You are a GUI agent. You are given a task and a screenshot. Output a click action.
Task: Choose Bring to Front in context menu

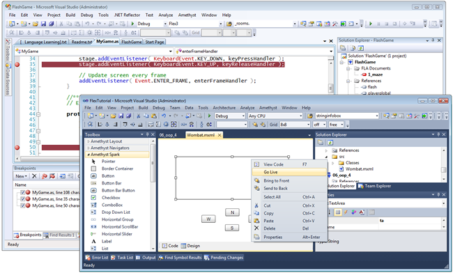(289, 180)
